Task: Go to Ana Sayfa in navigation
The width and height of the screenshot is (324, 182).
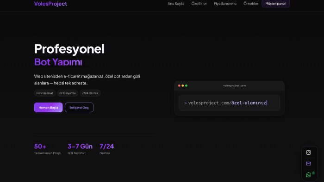Action: (x=176, y=4)
